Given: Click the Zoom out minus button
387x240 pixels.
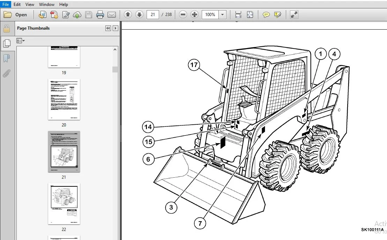Looking at the screenshot, I should pyautogui.click(x=183, y=15).
